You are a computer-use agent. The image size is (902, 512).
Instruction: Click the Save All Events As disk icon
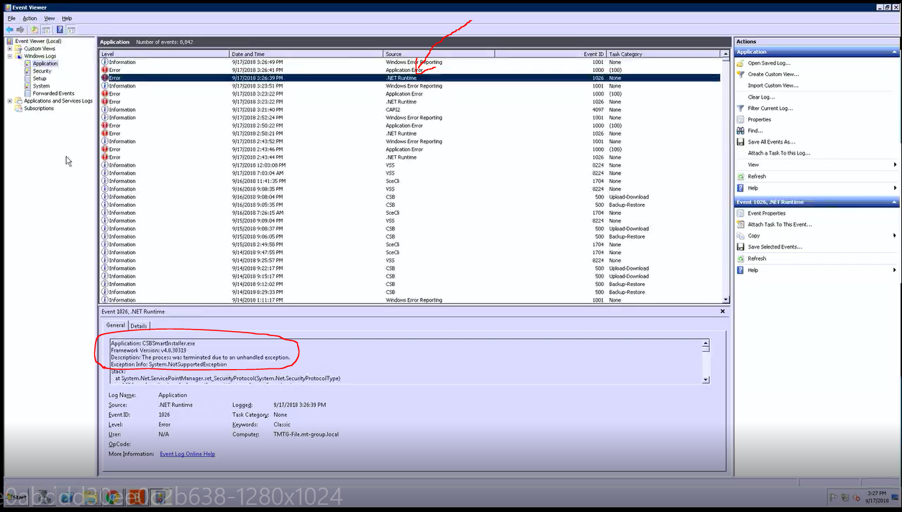pos(740,141)
